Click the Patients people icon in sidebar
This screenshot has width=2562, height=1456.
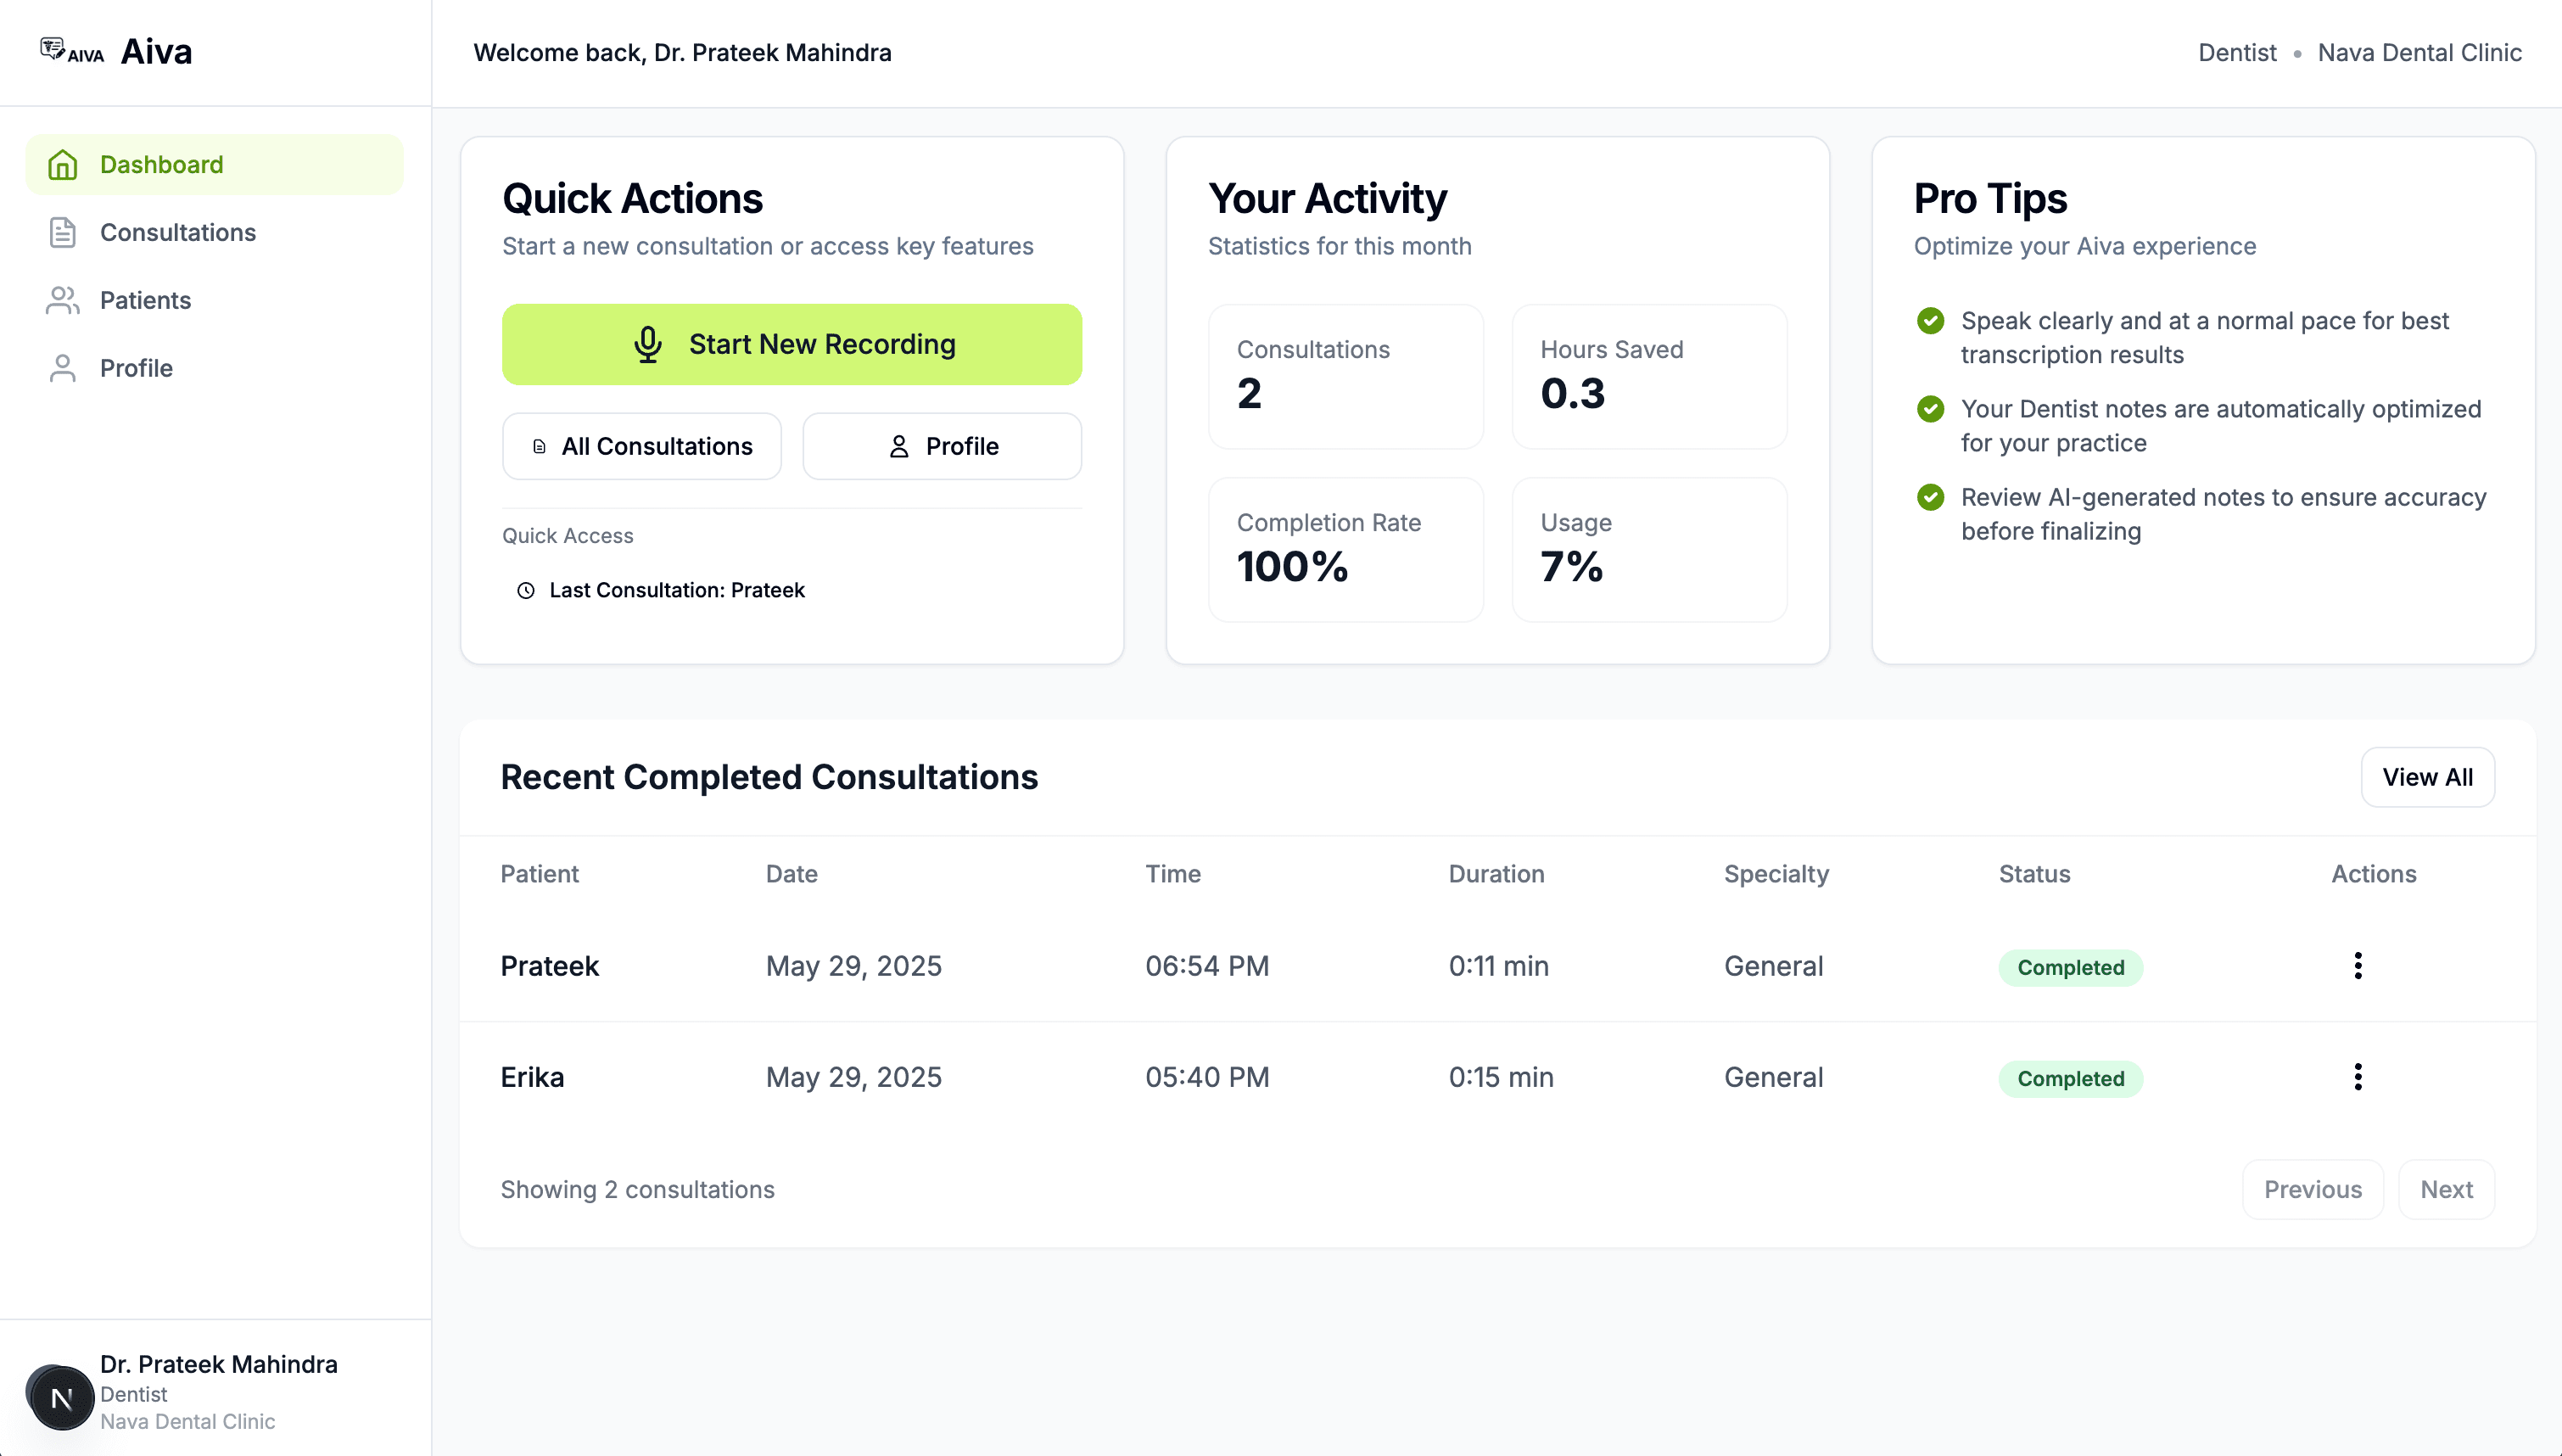63,300
